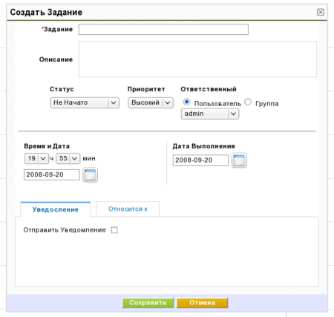334x317 pixels.
Task: Close the Создать Задание dialog
Action: pyautogui.click(x=321, y=12)
